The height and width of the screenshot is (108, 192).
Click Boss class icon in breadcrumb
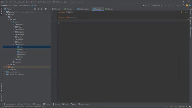(x=32, y=5)
